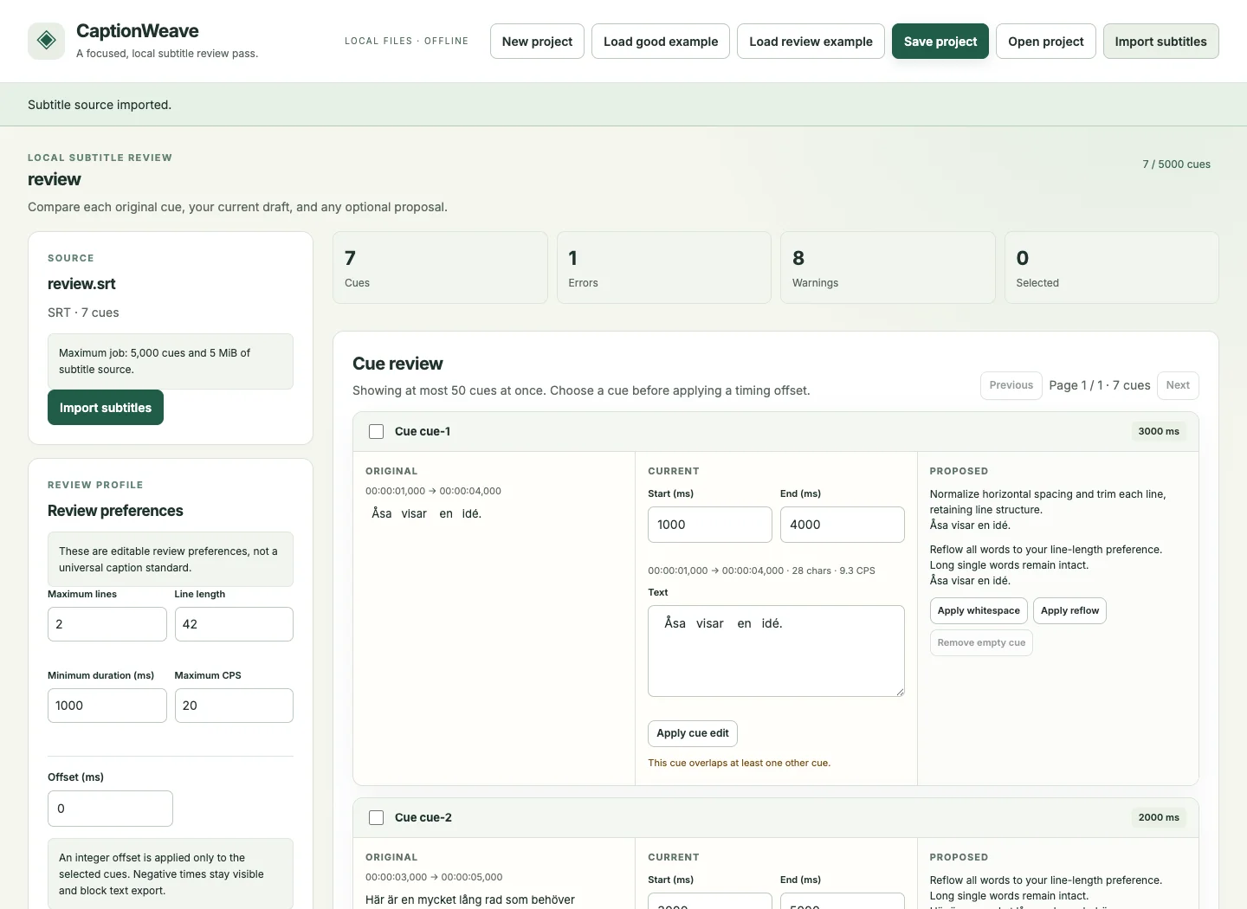The image size is (1247, 909).
Task: Edit cue-1 Start (ms) field
Action: [x=710, y=525]
